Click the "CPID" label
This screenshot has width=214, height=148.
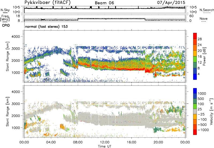tap(6, 25)
